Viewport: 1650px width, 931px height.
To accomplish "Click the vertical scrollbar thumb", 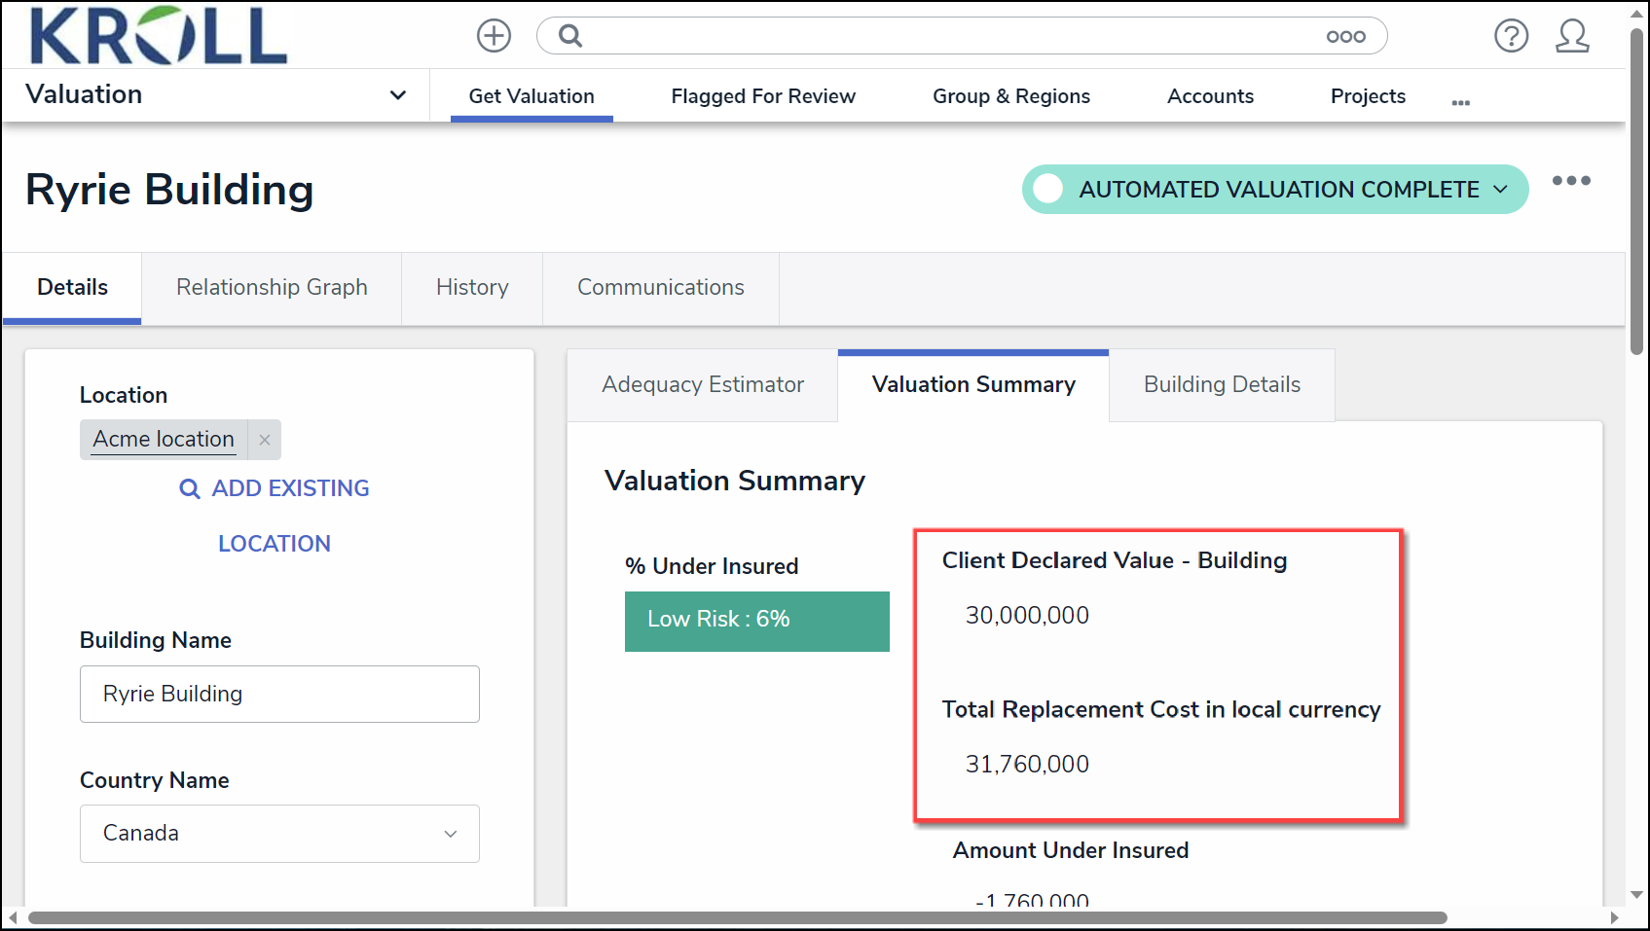I will point(1637,191).
